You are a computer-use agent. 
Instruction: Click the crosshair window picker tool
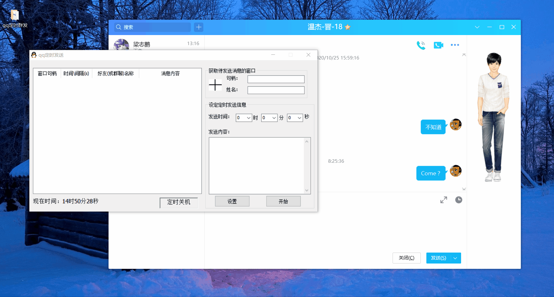[215, 85]
